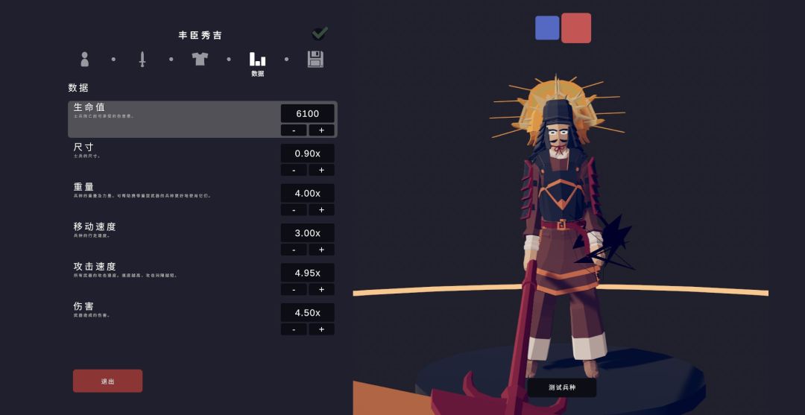Edit the unit name 丰臣秀吉
805x415 pixels.
point(201,36)
